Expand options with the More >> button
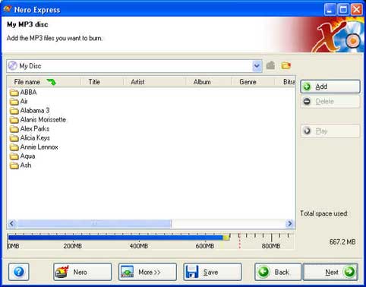This screenshot has height=287, width=366. 147,272
